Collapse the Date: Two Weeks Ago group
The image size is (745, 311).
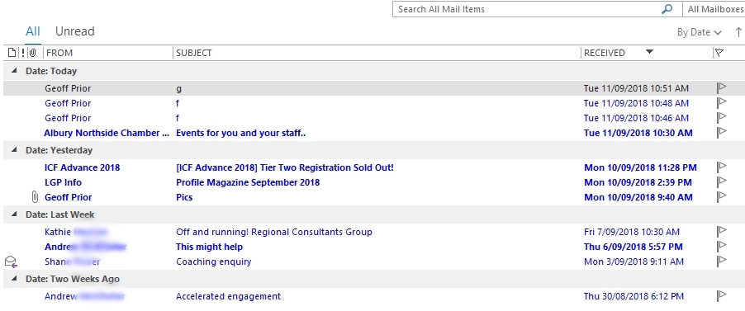click(14, 279)
